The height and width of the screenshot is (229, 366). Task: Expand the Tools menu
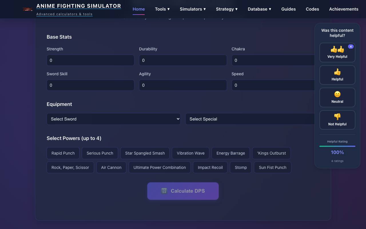coord(162,9)
